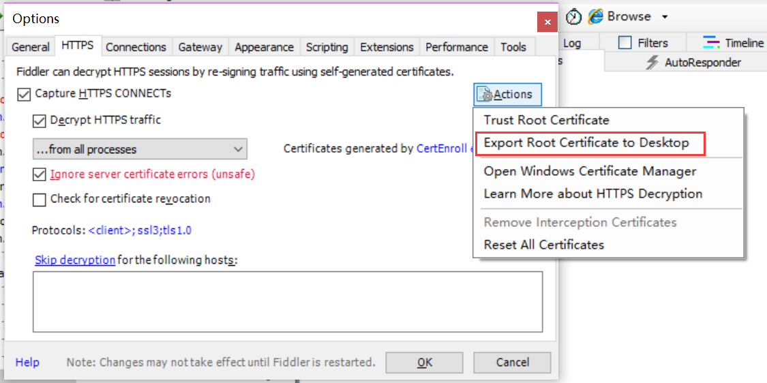The width and height of the screenshot is (767, 383).
Task: Open the Appearance tab
Action: pos(264,47)
